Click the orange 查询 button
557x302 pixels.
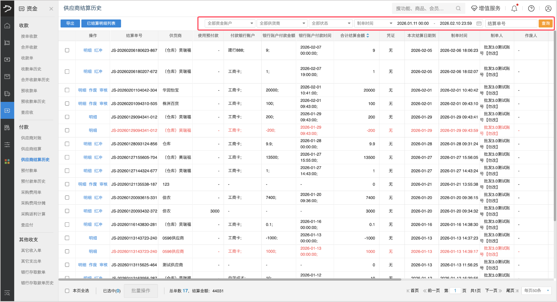click(545, 23)
